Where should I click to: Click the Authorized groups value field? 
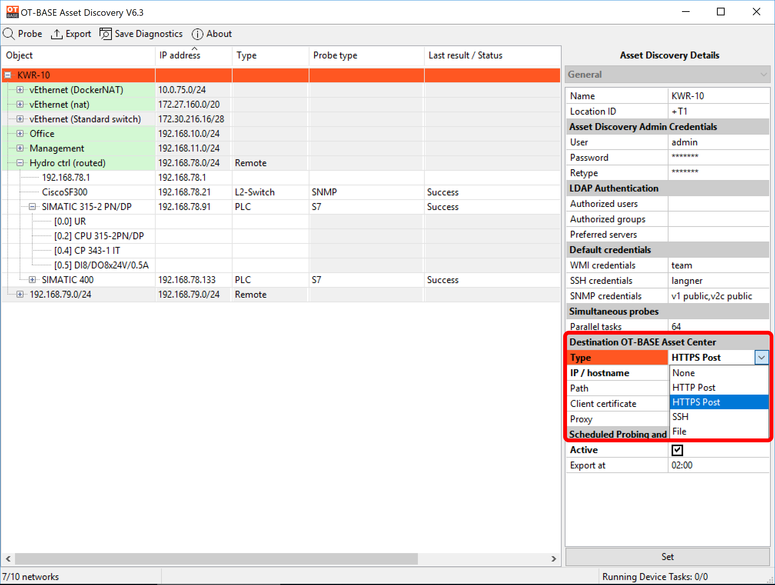pos(718,219)
